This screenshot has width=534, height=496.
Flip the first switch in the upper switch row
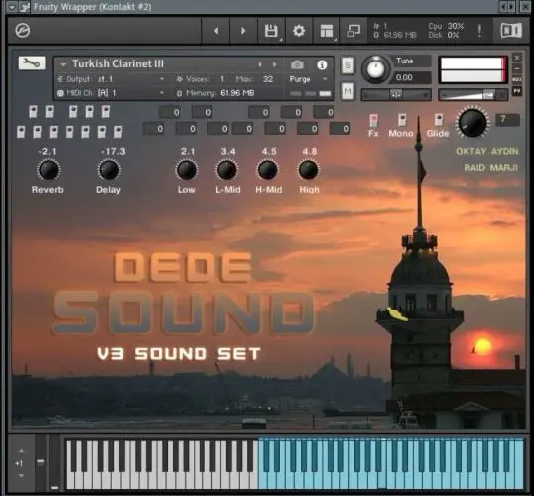33,112
